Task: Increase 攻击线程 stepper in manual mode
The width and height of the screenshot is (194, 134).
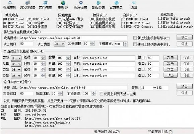Action: click(x=92, y=43)
